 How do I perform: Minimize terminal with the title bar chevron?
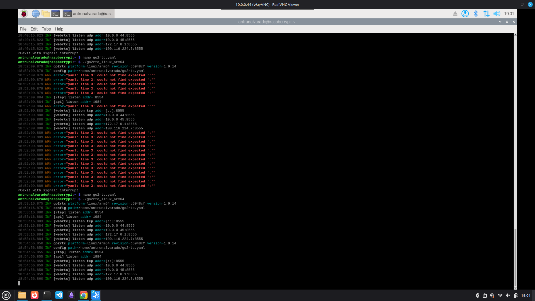point(500,22)
